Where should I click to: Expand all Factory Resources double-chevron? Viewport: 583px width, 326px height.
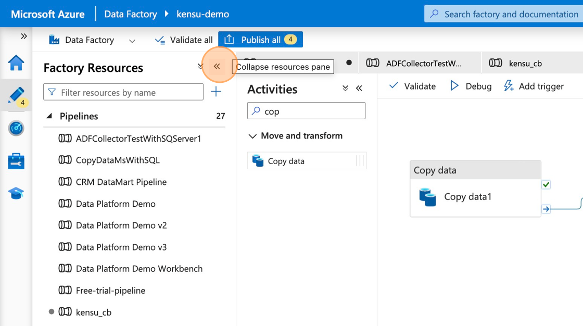[x=200, y=67]
